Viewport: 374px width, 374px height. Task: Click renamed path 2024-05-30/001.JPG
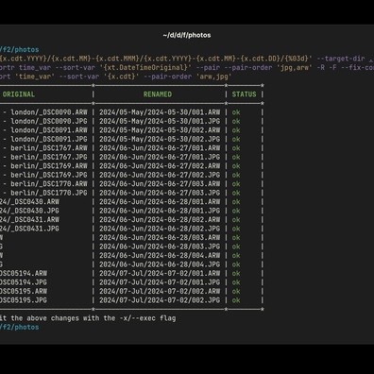tap(160, 121)
